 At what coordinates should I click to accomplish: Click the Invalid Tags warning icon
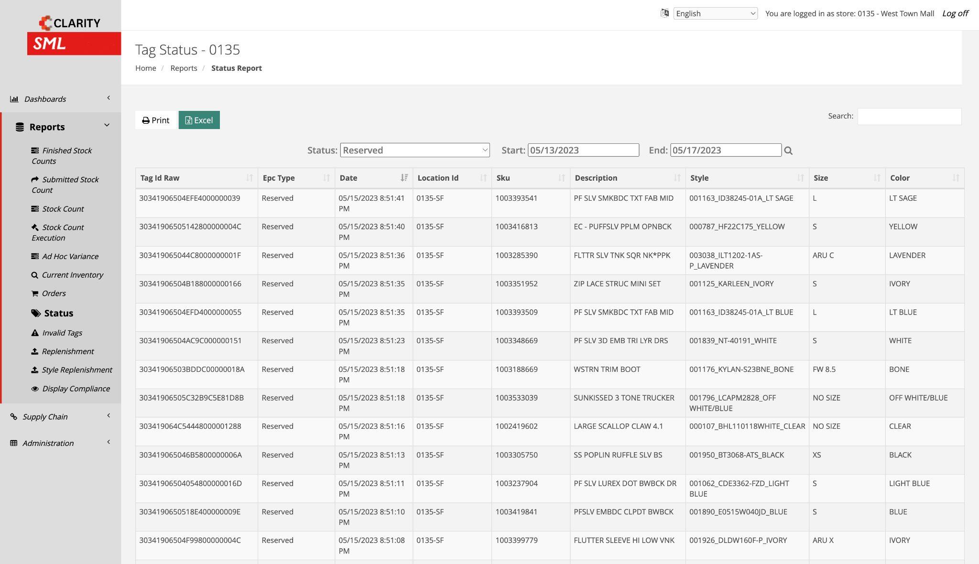[x=35, y=333]
